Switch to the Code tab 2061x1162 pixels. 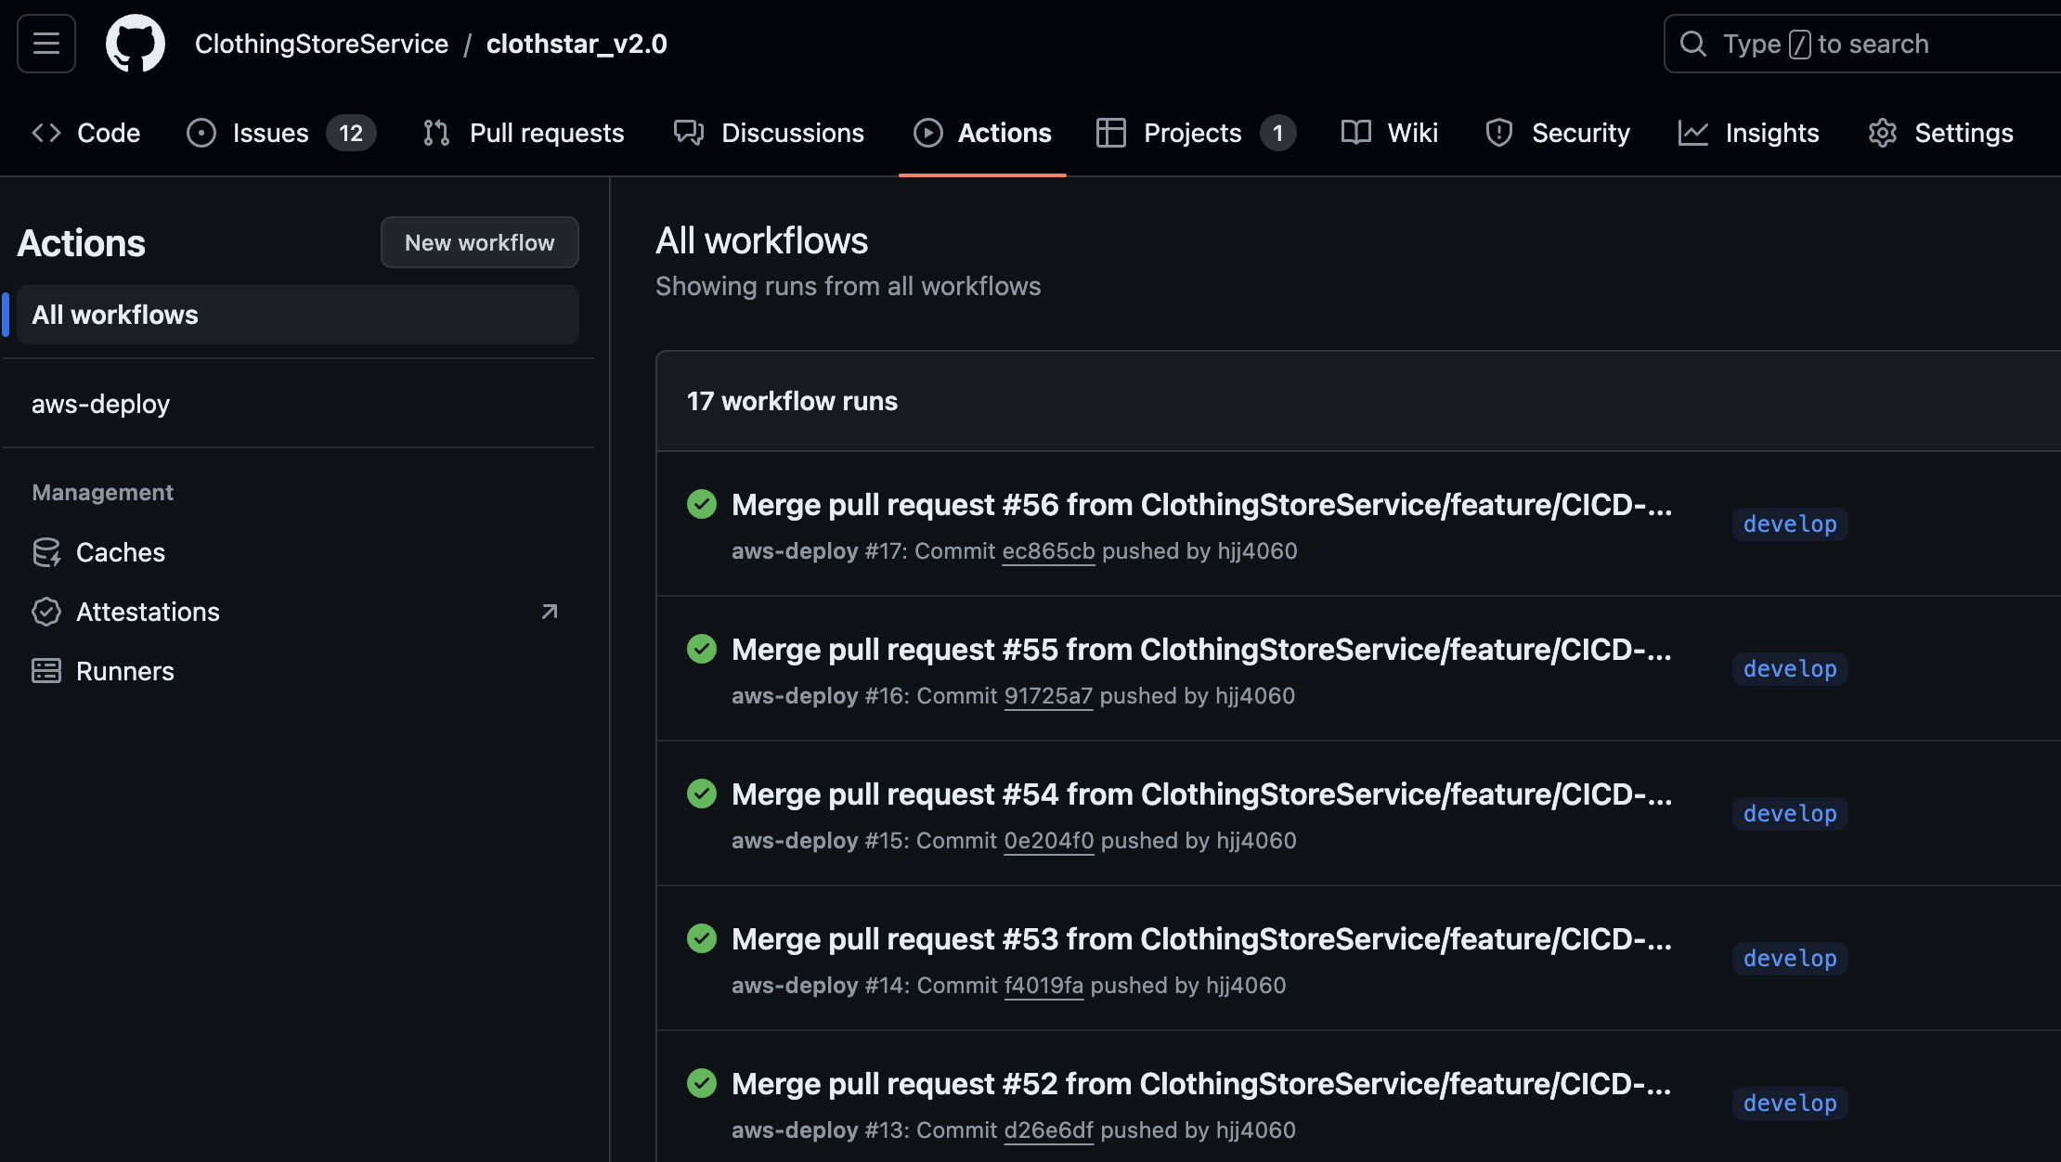click(x=86, y=133)
